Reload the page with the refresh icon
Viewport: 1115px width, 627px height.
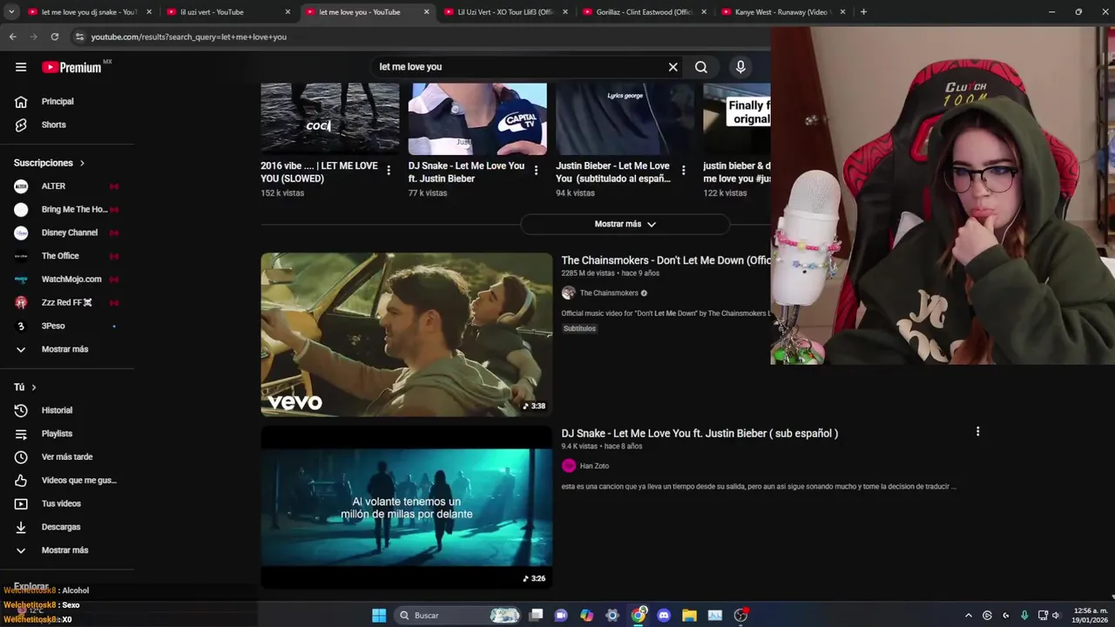[54, 37]
